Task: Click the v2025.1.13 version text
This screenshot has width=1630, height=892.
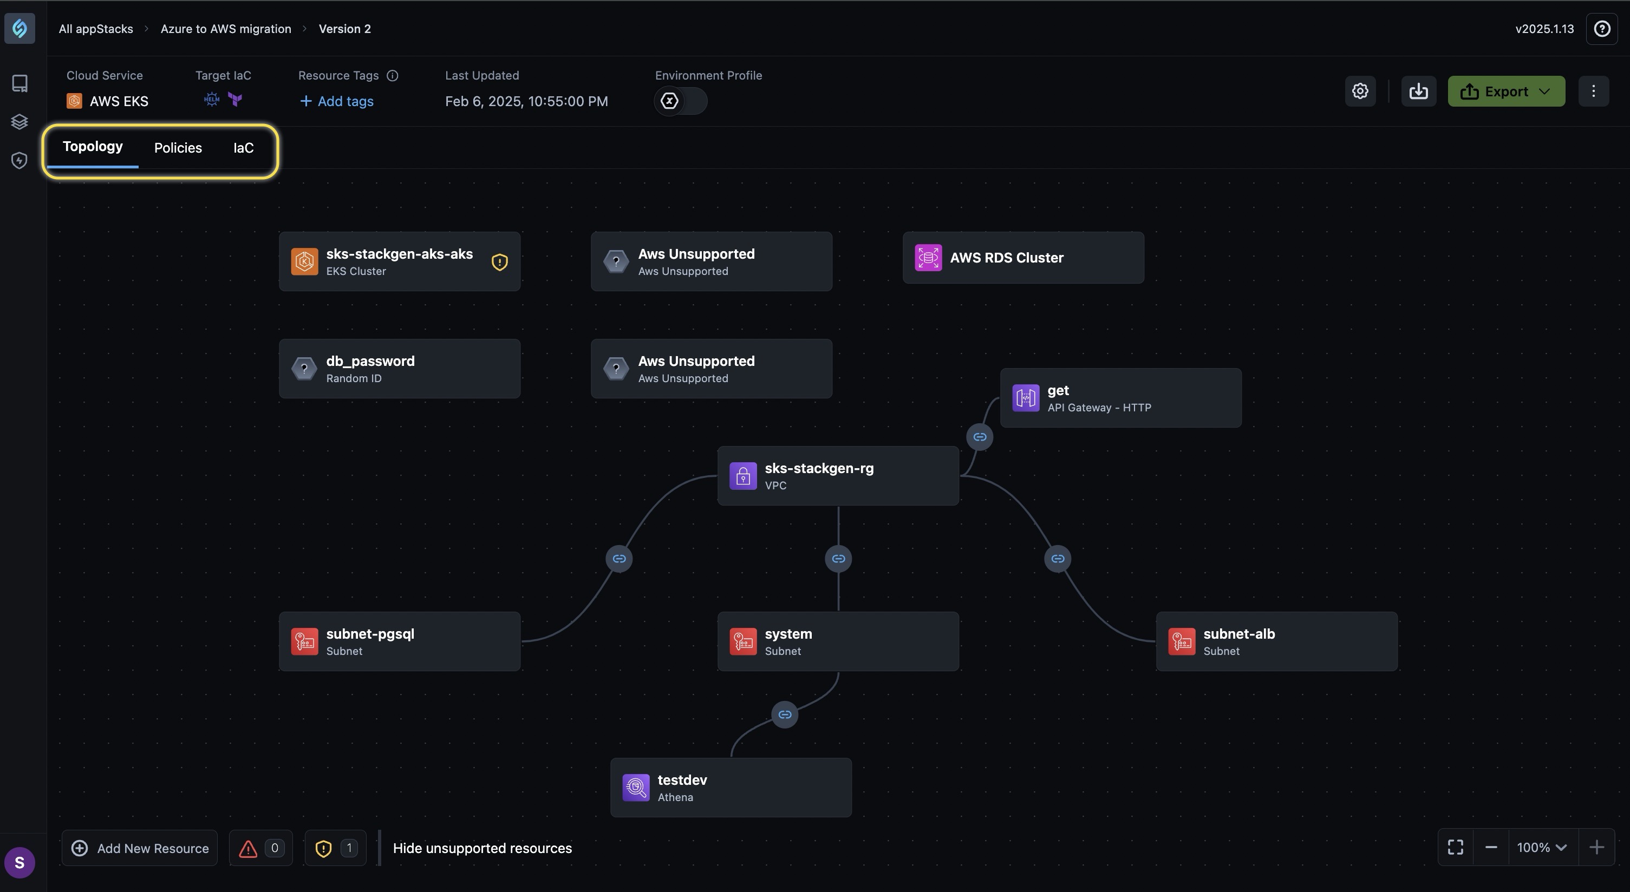Action: (1544, 29)
